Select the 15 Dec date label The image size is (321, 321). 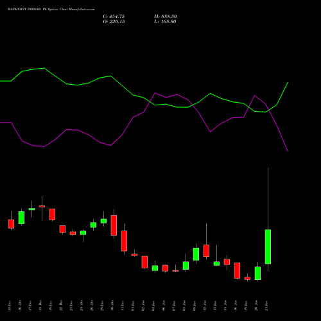pyautogui.click(x=9, y=306)
